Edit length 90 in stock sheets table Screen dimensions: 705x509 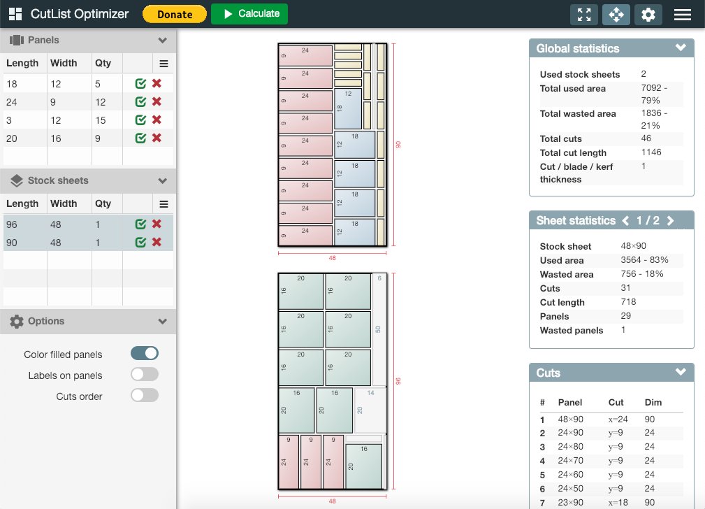25,243
